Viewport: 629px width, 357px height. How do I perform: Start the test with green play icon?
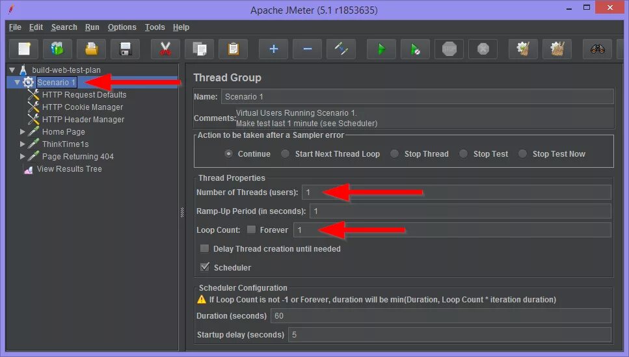[381, 49]
